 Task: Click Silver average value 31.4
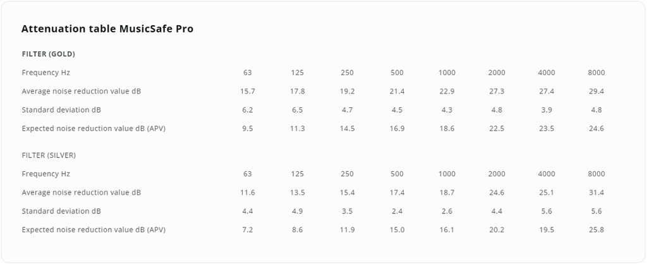click(x=596, y=192)
